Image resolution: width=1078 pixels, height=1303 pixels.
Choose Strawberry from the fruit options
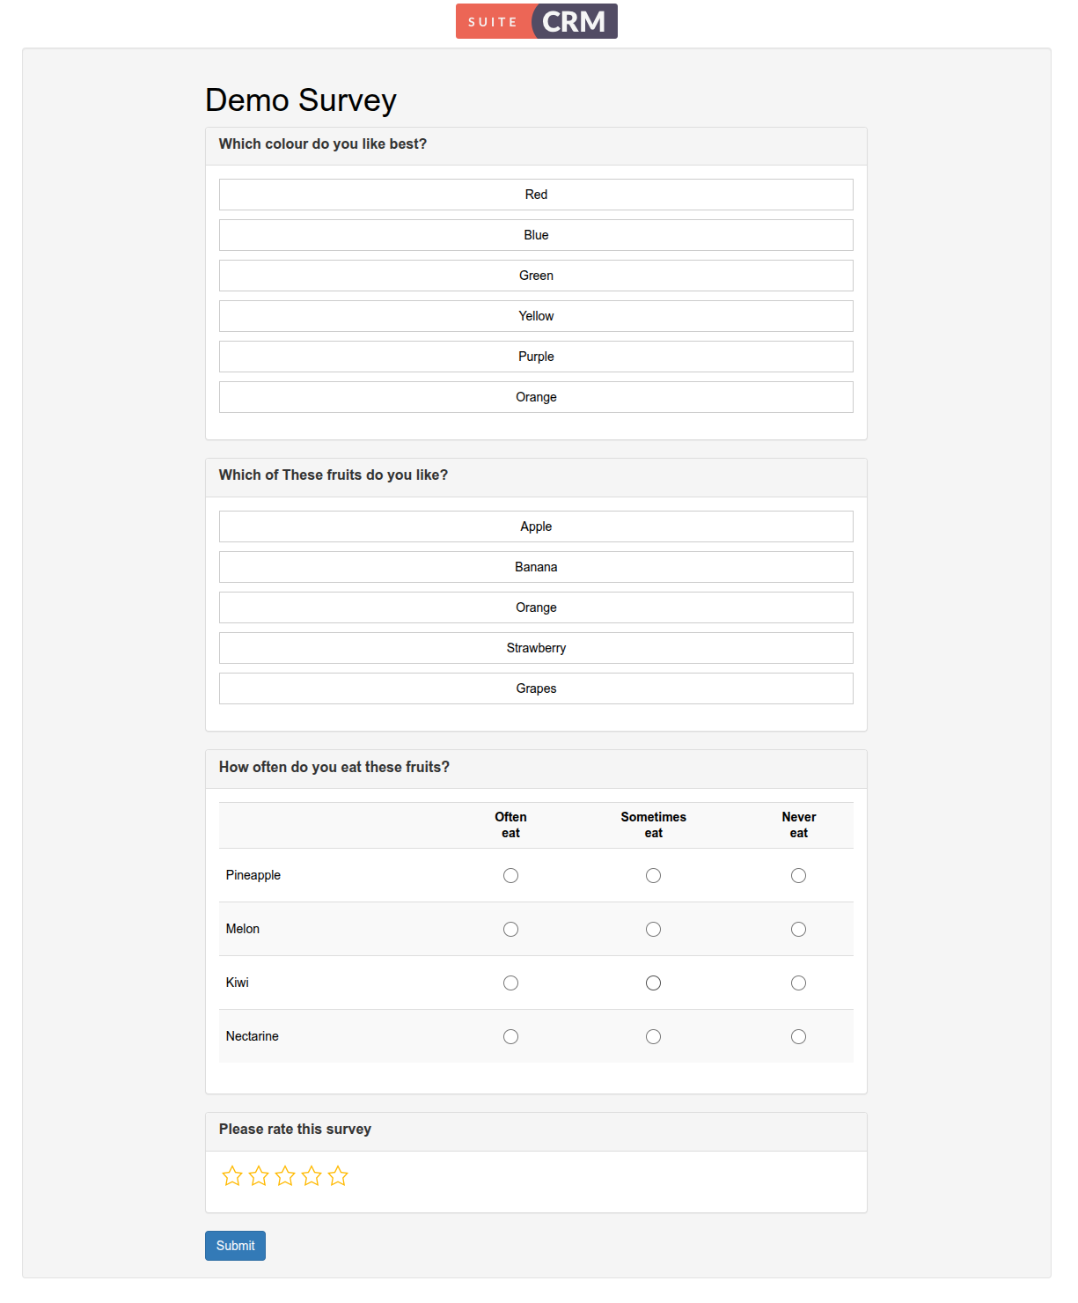point(536,647)
